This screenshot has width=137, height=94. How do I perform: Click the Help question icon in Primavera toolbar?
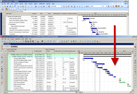97,41
